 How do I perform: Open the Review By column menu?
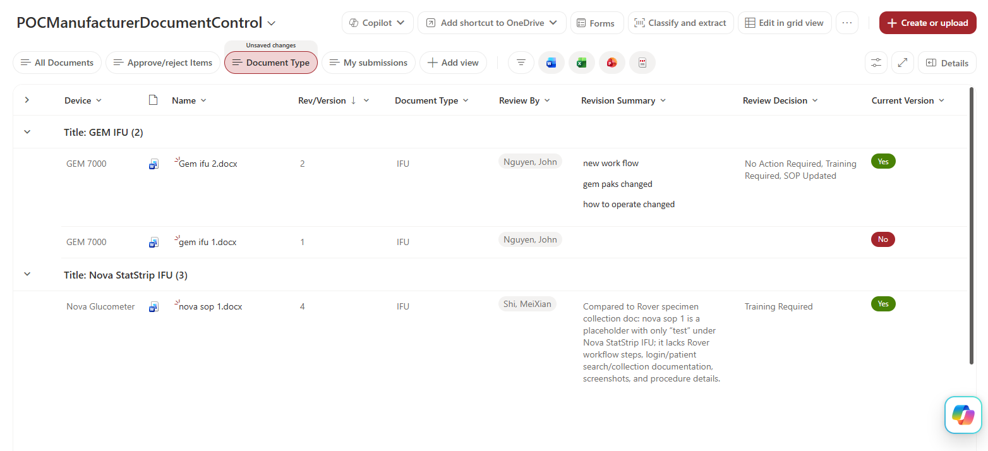[x=547, y=100]
